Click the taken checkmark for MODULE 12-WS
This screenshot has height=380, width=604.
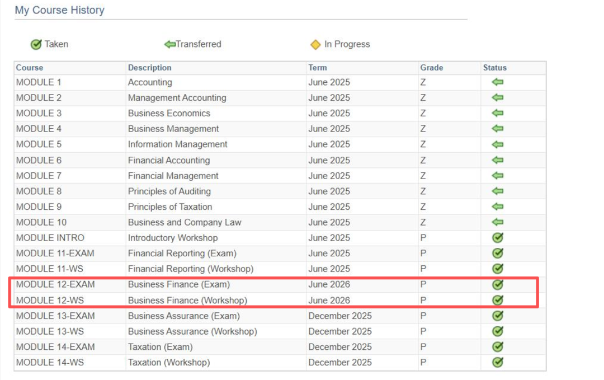pos(498,300)
